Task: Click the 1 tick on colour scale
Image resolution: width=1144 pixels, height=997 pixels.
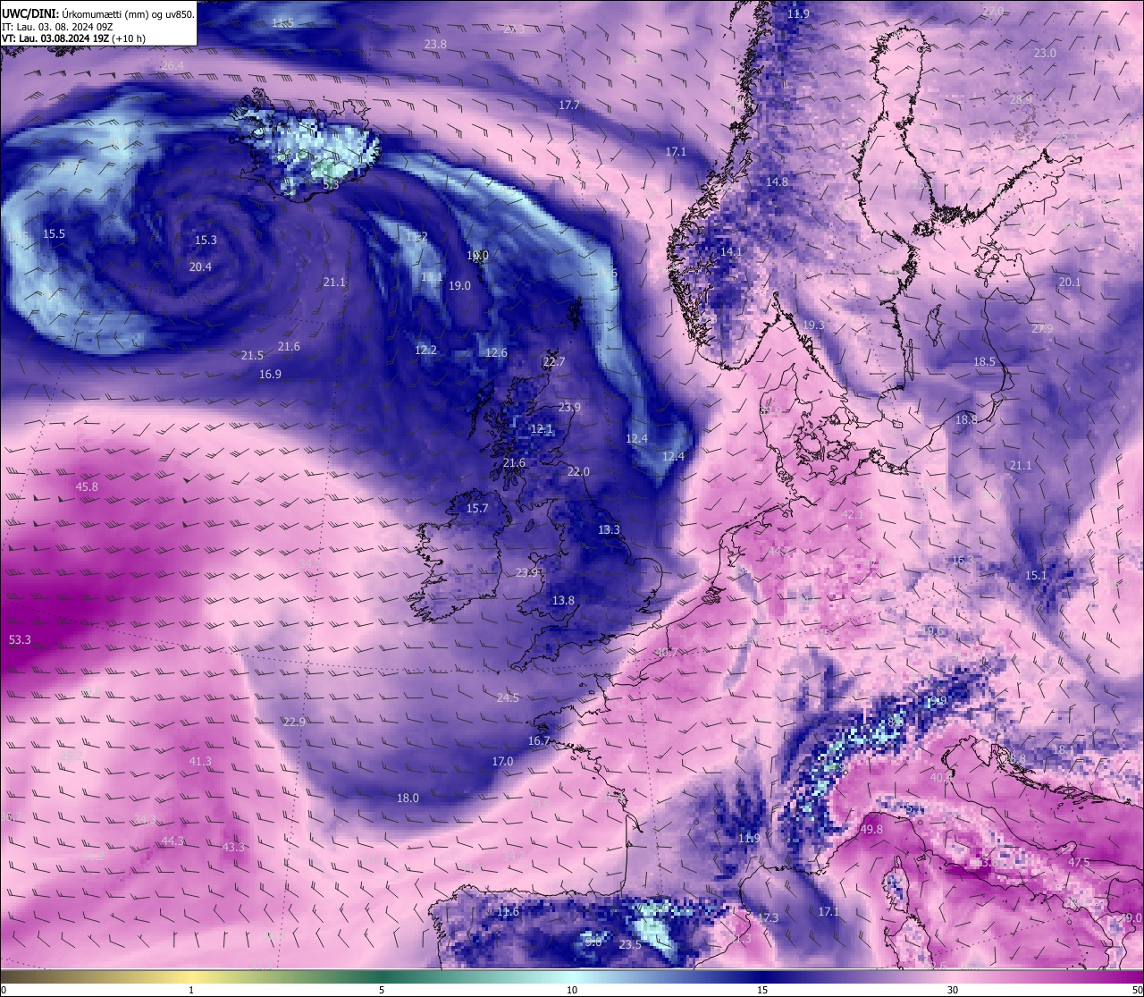Action: pos(191,989)
